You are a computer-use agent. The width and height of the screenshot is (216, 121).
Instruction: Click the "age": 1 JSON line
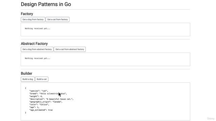coord(34,107)
